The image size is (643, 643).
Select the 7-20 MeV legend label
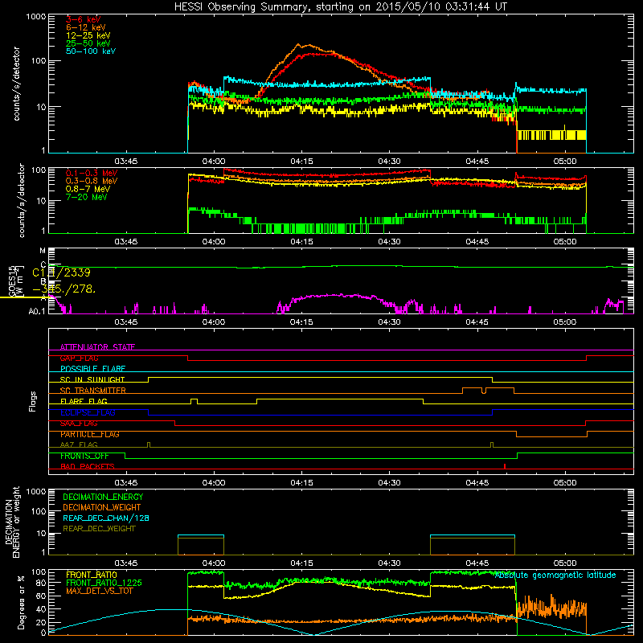click(87, 197)
